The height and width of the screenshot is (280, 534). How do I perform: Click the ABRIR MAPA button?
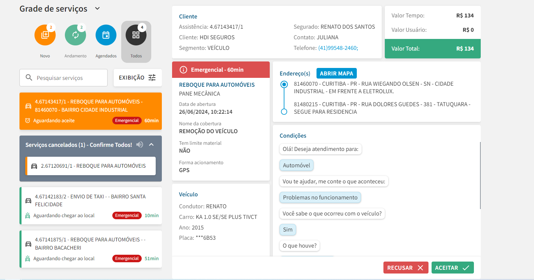tap(336, 73)
